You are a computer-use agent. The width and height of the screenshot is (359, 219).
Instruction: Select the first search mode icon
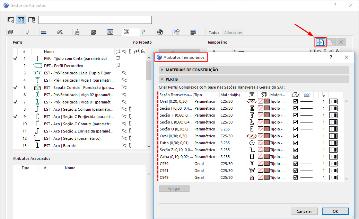click(11, 20)
